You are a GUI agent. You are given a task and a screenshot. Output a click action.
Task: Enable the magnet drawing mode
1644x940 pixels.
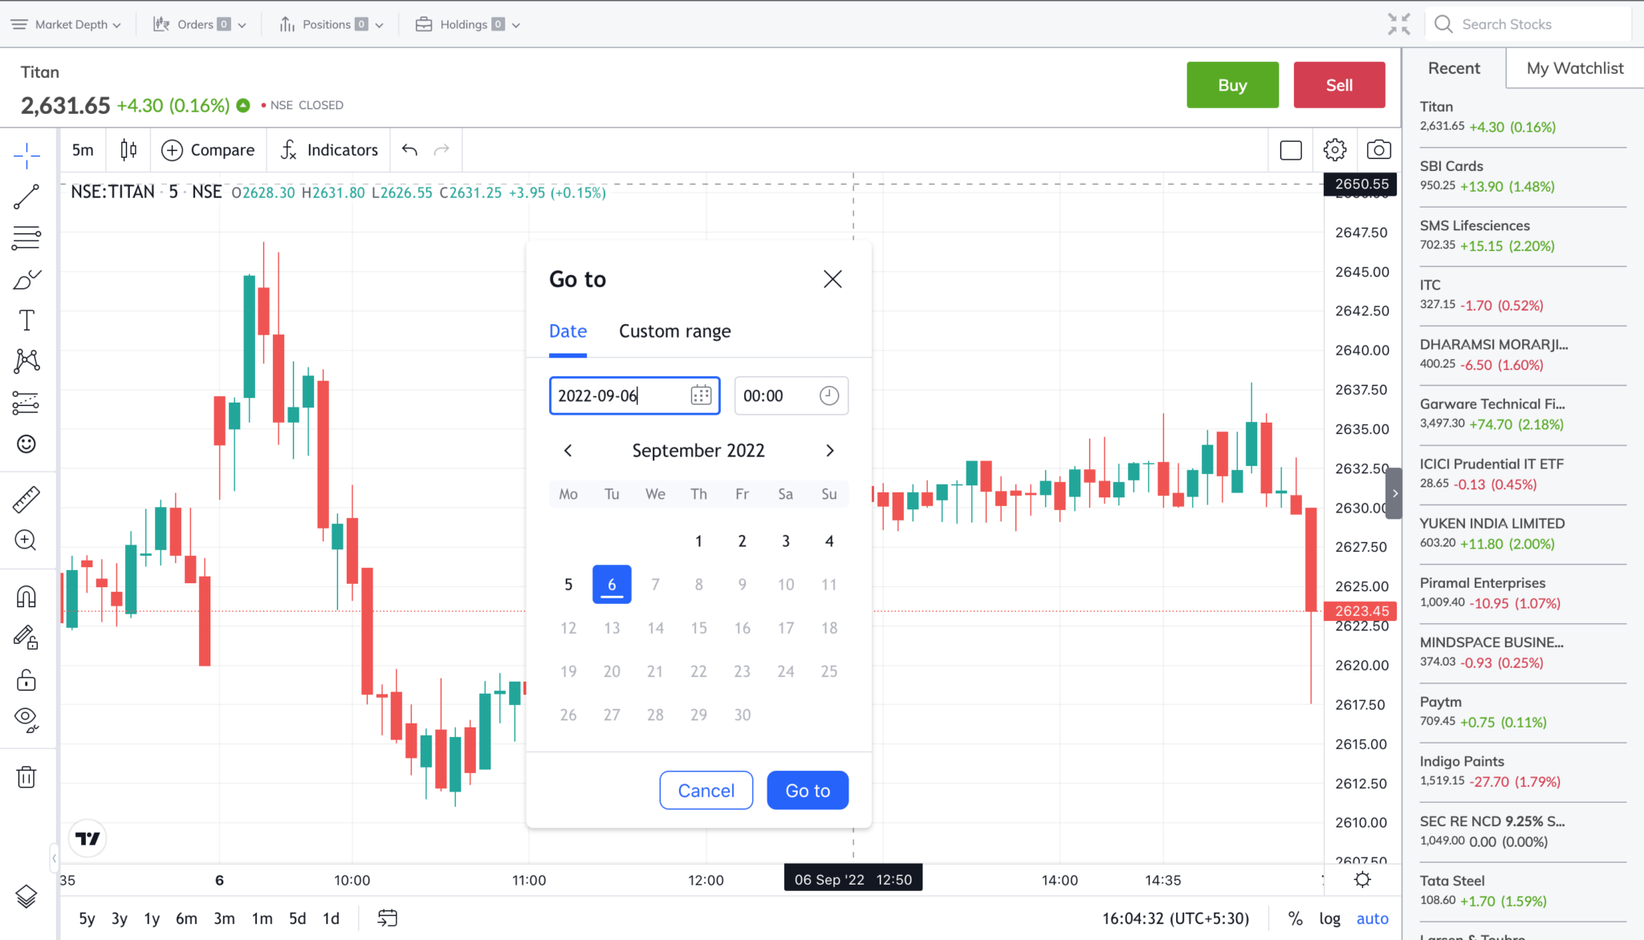tap(26, 595)
